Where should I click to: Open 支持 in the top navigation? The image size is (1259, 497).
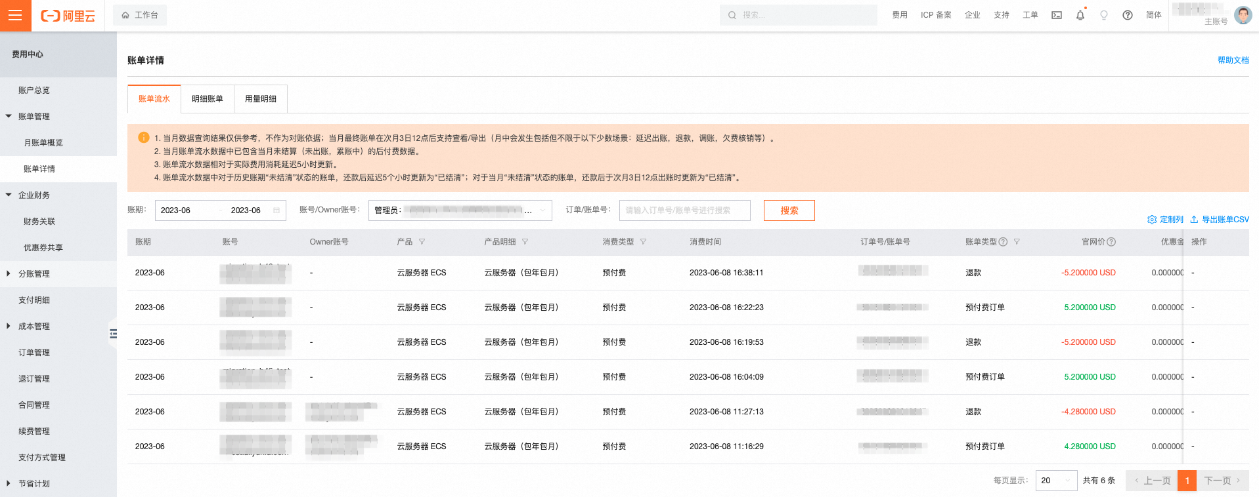click(x=1002, y=15)
